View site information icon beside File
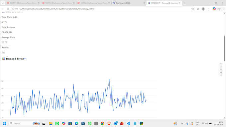The image size is (226, 127). point(13,9)
